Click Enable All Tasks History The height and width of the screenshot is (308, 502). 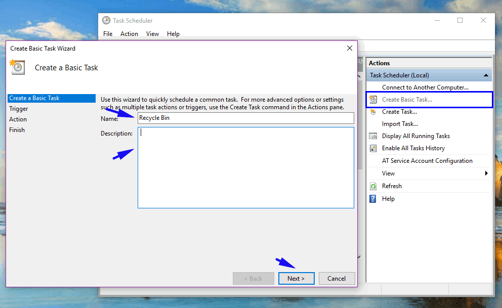tap(413, 148)
